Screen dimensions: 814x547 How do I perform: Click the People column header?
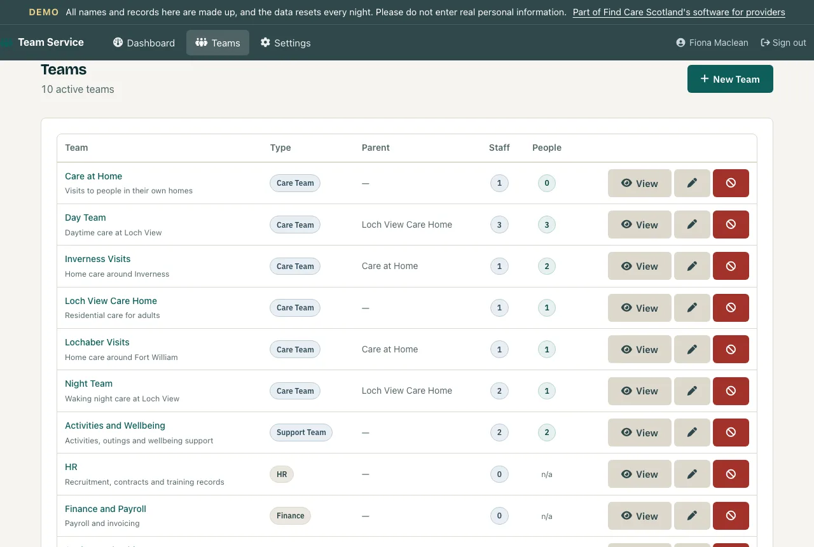[547, 148]
